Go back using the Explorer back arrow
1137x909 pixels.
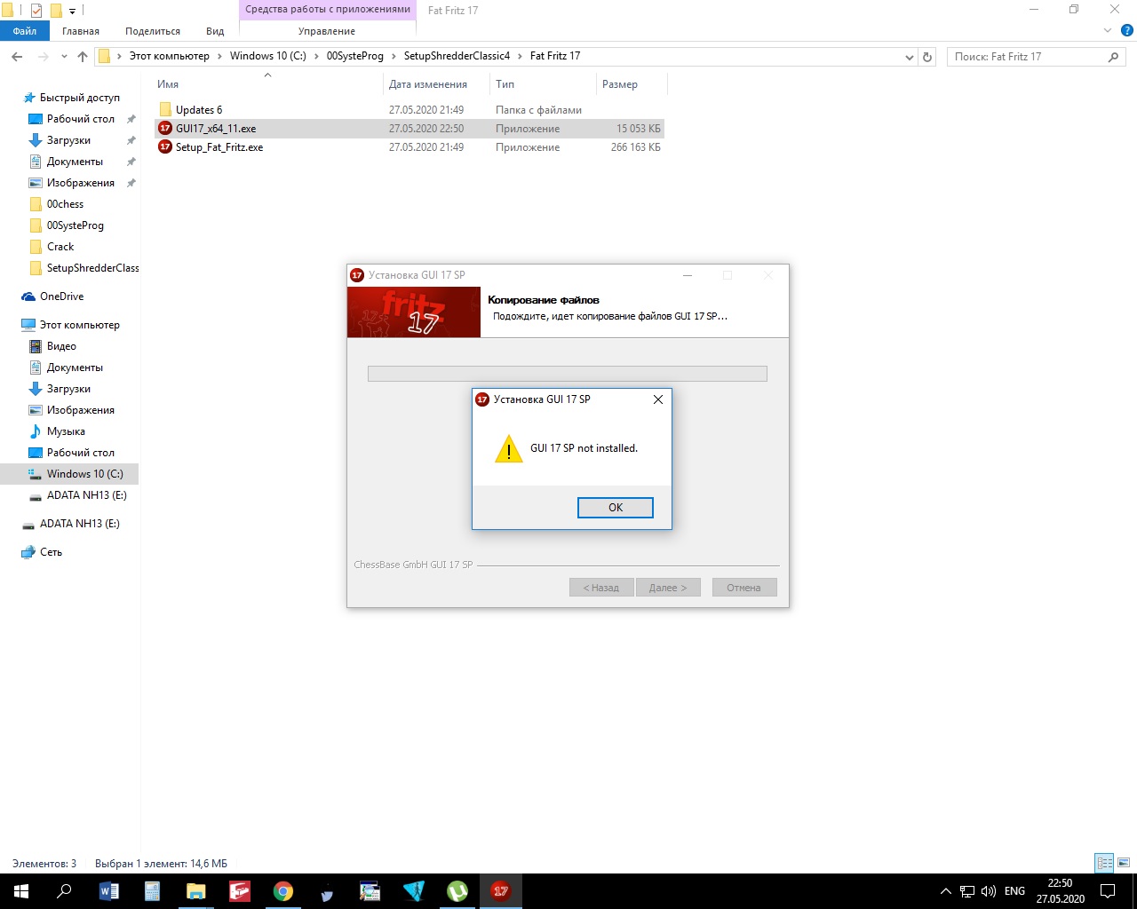coord(17,57)
